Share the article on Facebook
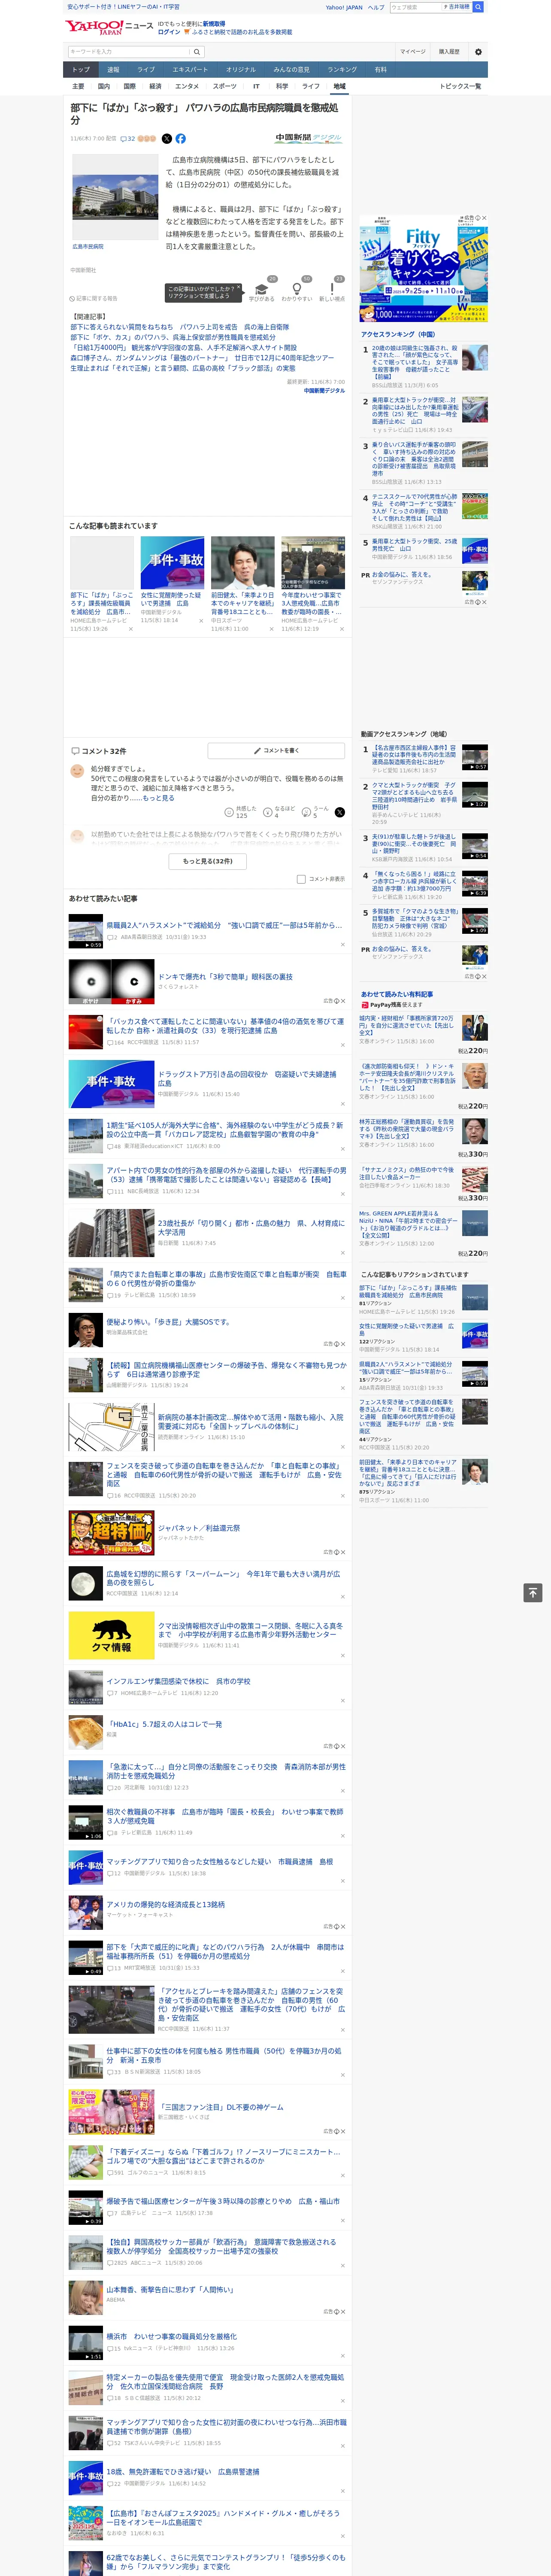This screenshot has width=551, height=2576. click(181, 139)
